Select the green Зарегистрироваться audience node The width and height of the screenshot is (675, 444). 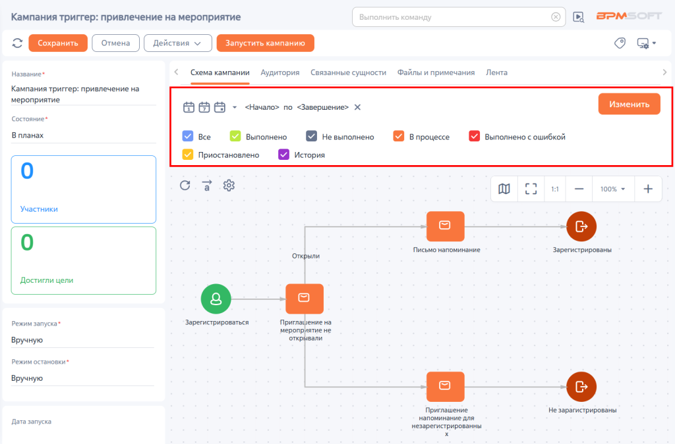(x=216, y=299)
